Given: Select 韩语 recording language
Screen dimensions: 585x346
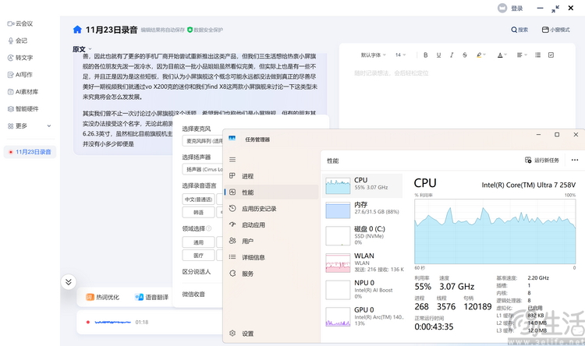Looking at the screenshot, I should point(198,213).
